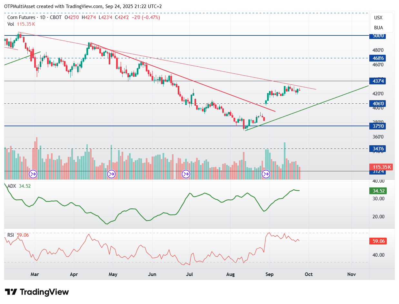
Task: Click the Jul label on time axis
Action: 190,274
